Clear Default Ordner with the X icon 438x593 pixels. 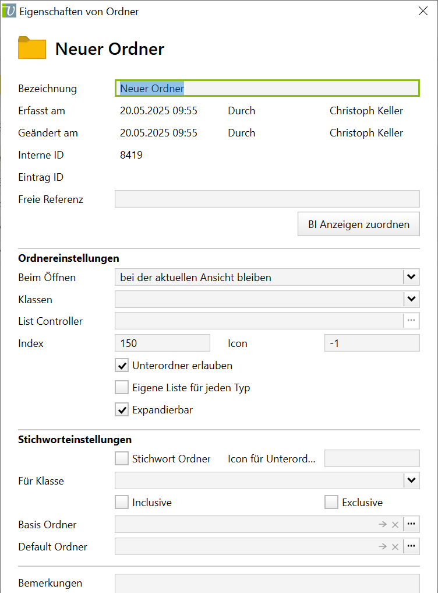pos(395,547)
